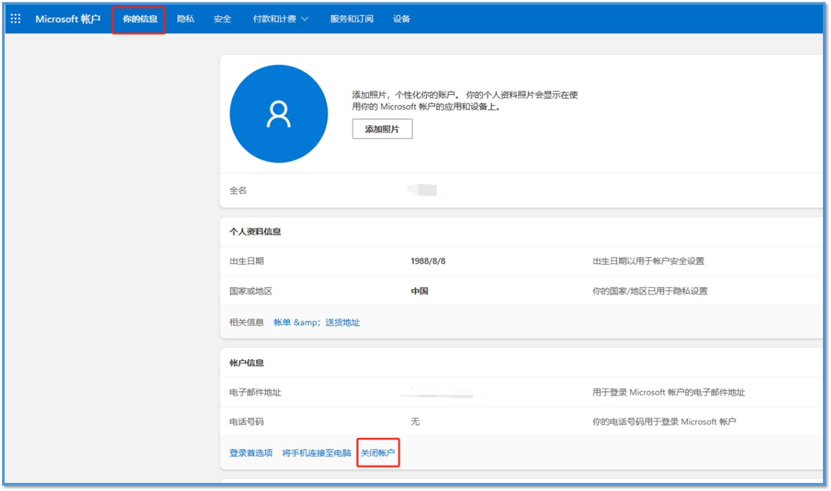
Task: Click the 关闭帐户 link
Action: pyautogui.click(x=378, y=453)
